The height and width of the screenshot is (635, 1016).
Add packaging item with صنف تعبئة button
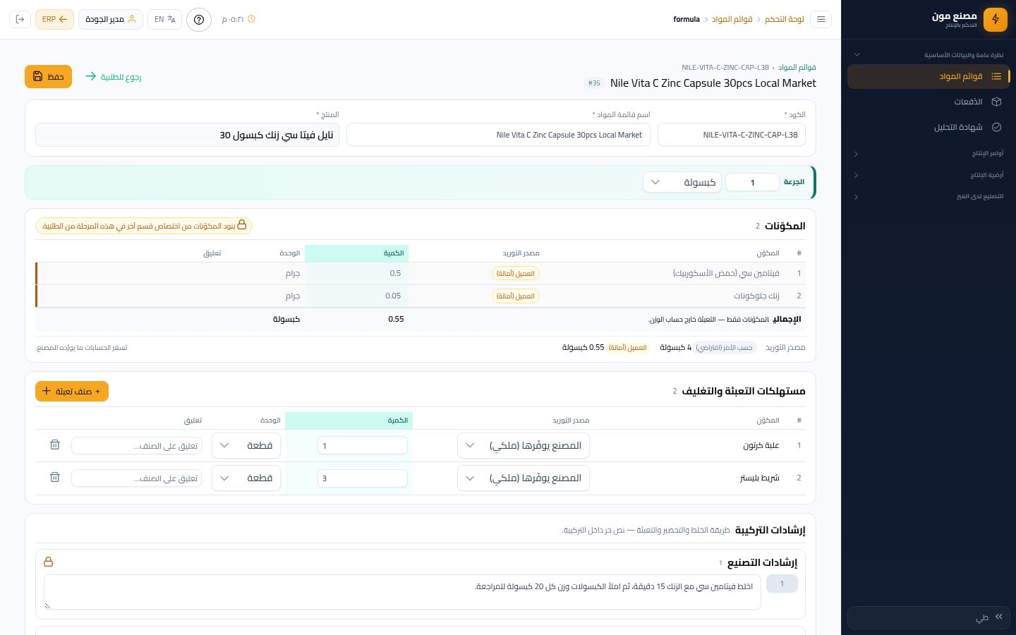click(x=72, y=391)
